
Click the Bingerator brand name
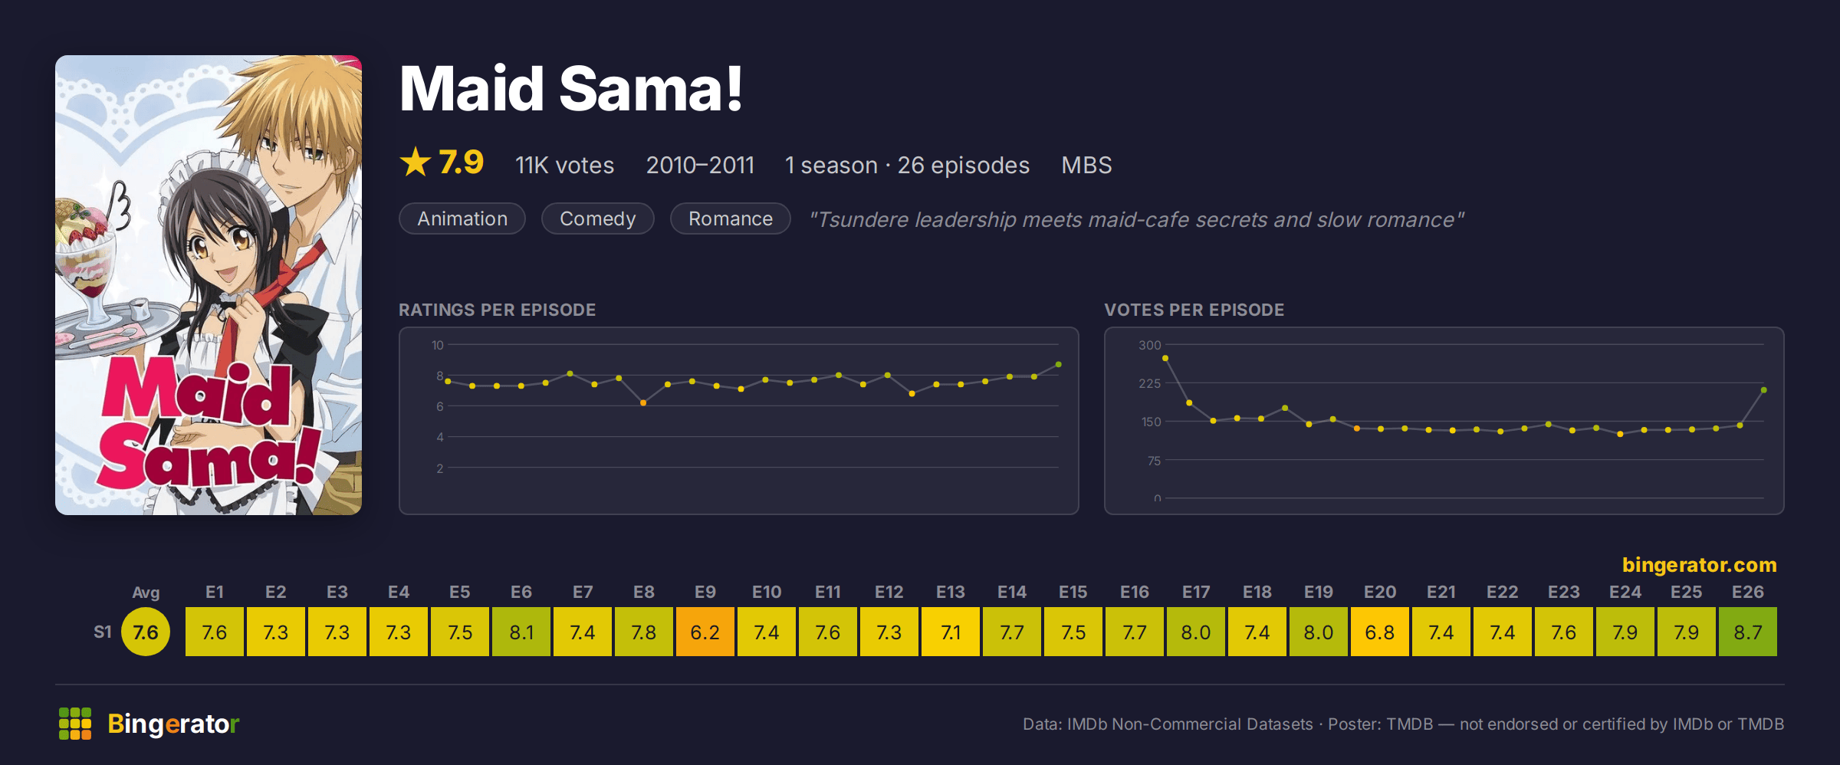(x=173, y=724)
